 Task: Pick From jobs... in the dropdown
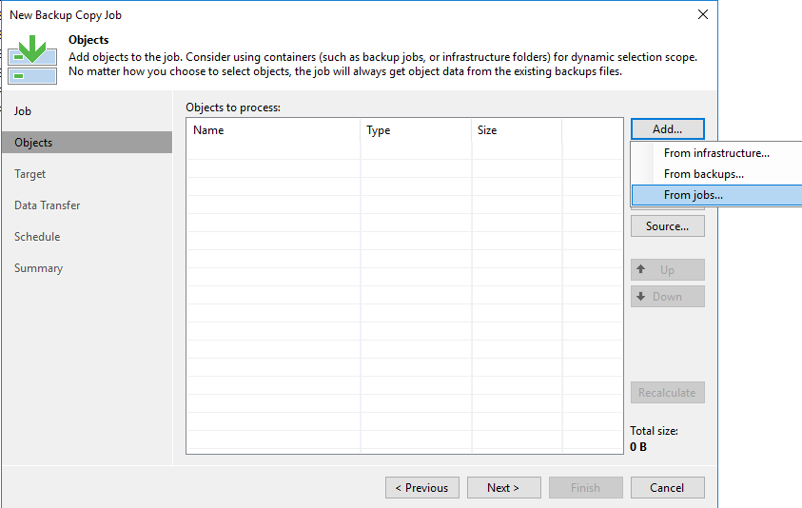[x=693, y=195]
